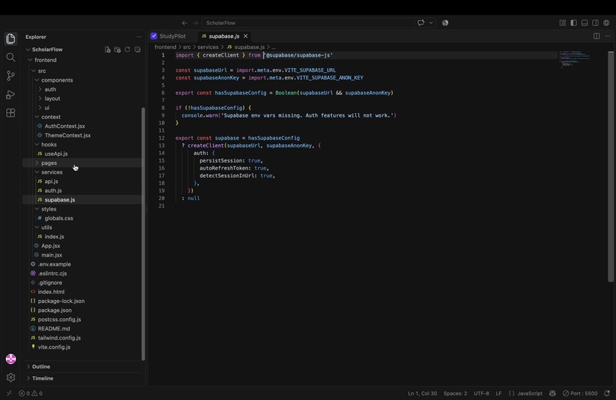Open the Explorer view in activity bar
This screenshot has width=616, height=400.
[11, 38]
